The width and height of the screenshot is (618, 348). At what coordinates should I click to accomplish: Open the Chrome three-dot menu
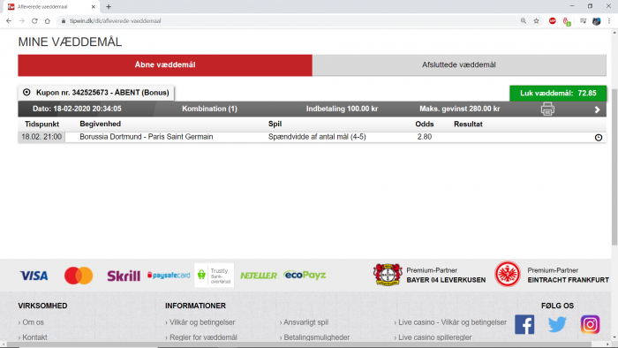[609, 21]
